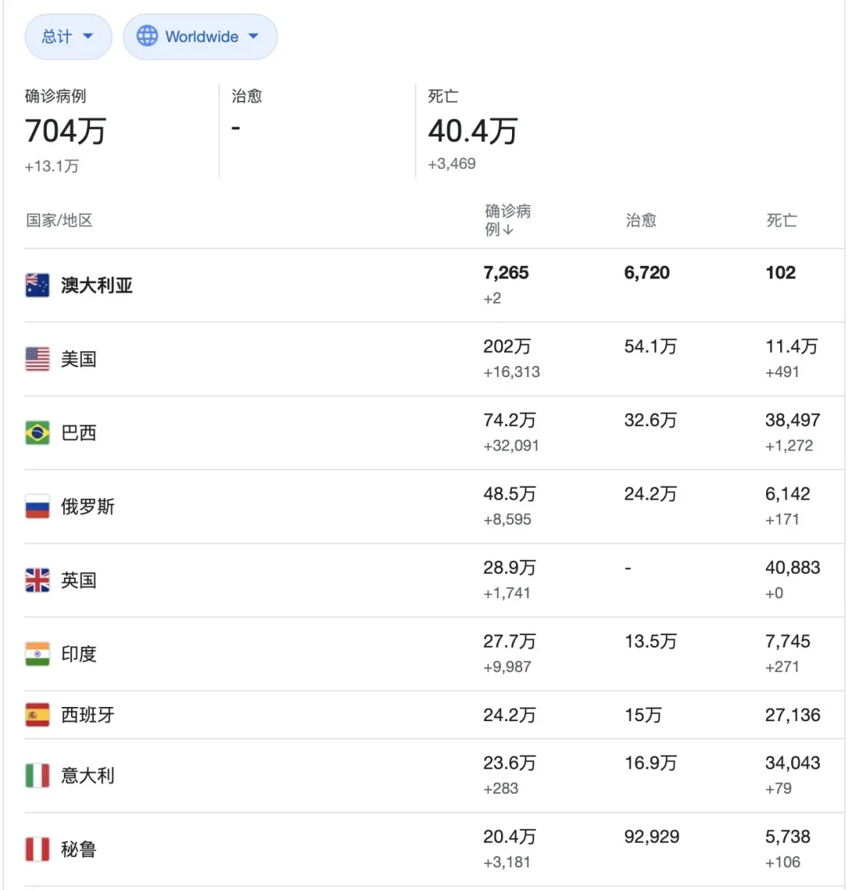852x890 pixels.
Task: Click the Peru flag icon
Action: tap(37, 850)
